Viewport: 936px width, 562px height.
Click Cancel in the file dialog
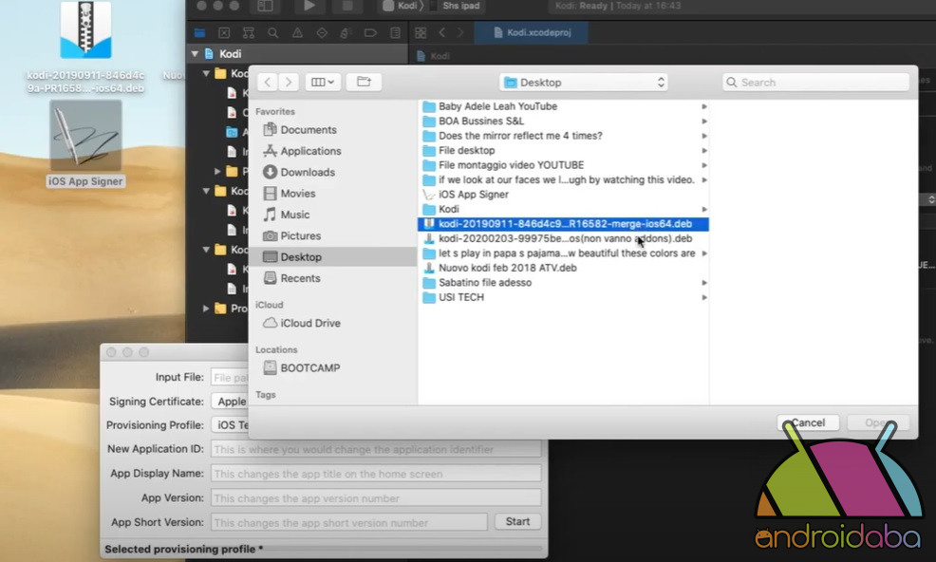pyautogui.click(x=808, y=422)
